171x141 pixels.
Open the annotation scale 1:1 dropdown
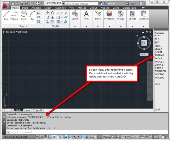tap(126, 137)
